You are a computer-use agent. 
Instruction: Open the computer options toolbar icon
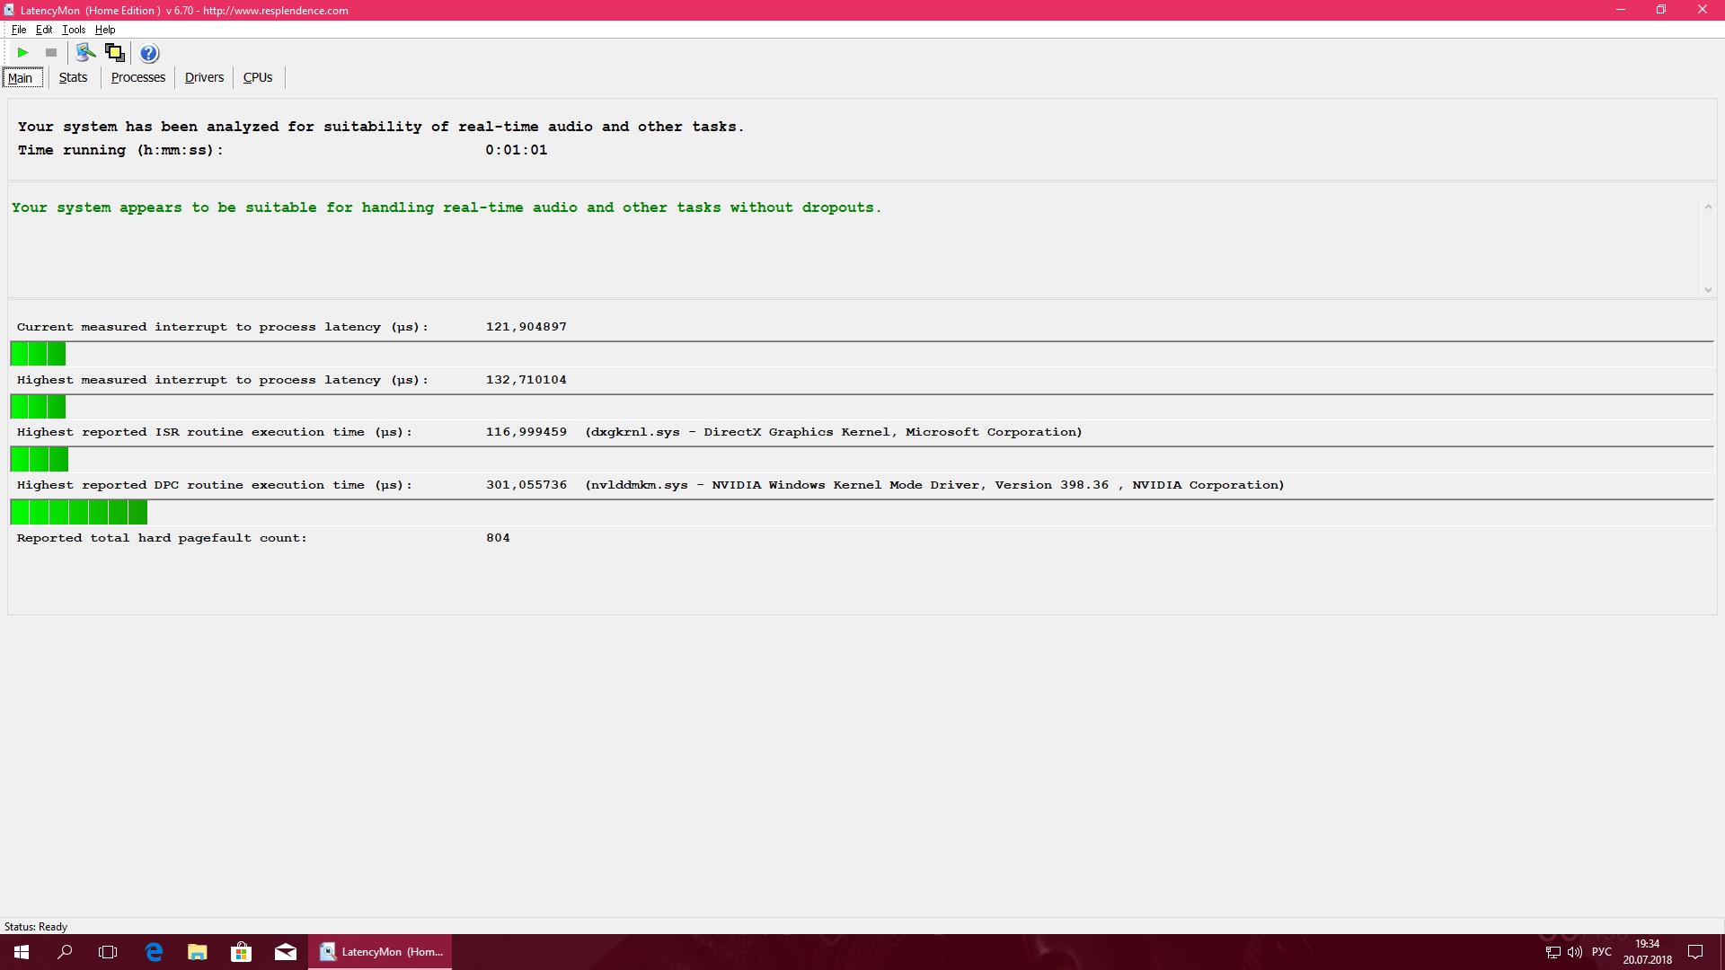[x=85, y=53]
